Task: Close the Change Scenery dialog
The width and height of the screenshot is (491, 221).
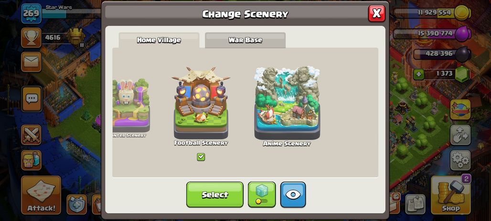Action: tap(377, 13)
